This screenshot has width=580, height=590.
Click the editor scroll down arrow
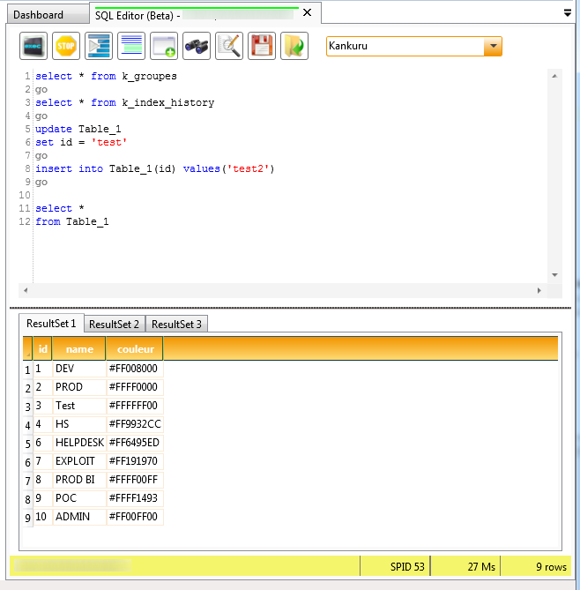(x=554, y=275)
